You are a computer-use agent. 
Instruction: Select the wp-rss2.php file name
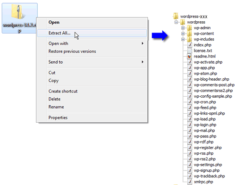pyautogui.click(x=205, y=159)
